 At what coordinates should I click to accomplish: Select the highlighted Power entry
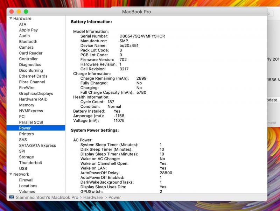[36, 128]
